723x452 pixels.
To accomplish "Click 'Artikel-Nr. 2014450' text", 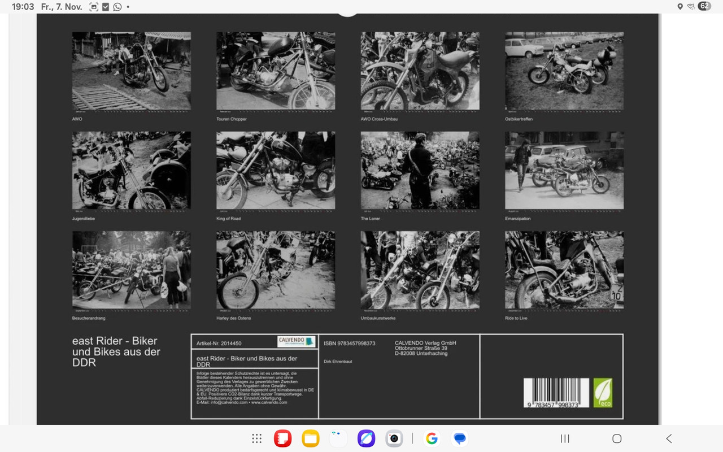I will (219, 344).
